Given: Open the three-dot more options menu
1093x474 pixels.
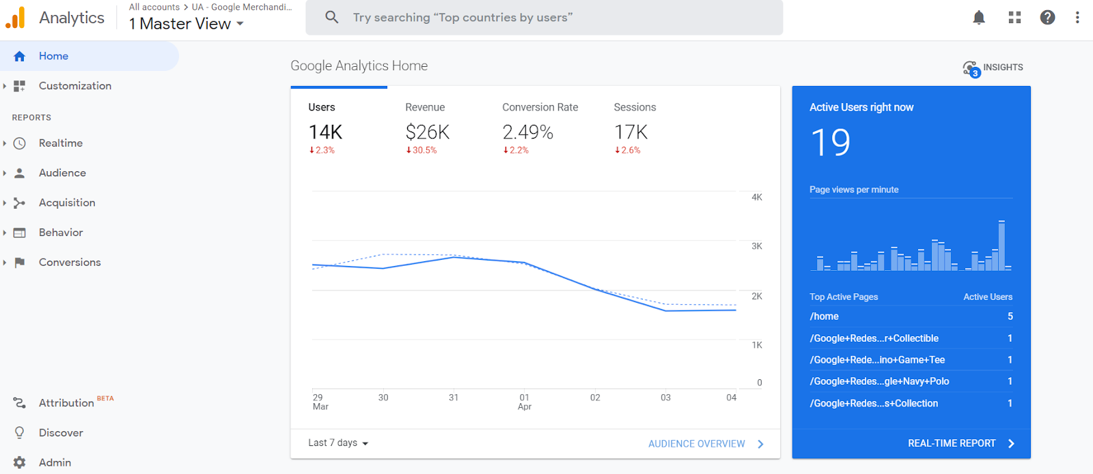Looking at the screenshot, I should point(1077,18).
